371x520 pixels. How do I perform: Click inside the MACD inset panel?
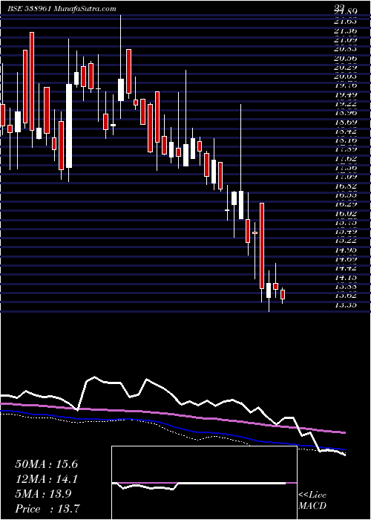(x=204, y=483)
